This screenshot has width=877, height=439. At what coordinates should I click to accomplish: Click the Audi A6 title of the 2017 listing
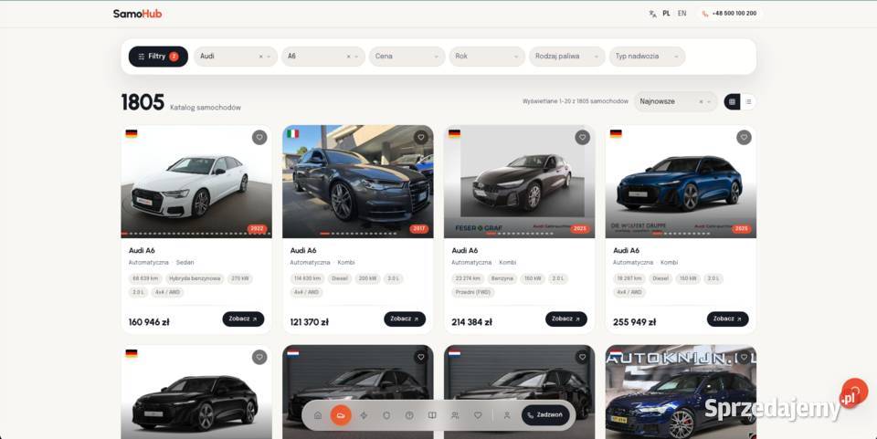[x=303, y=250]
